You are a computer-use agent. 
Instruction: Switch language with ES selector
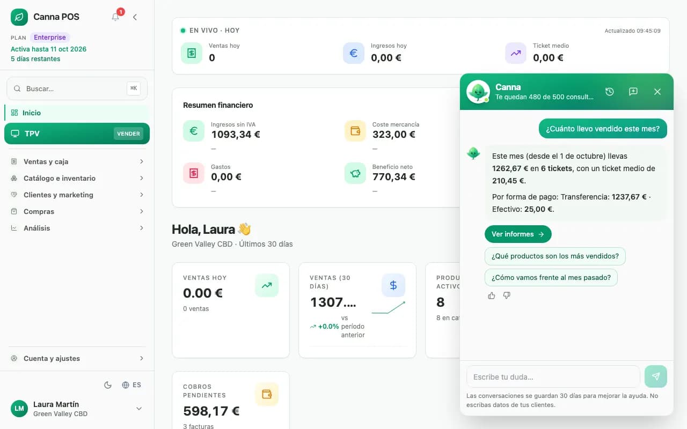pyautogui.click(x=131, y=385)
